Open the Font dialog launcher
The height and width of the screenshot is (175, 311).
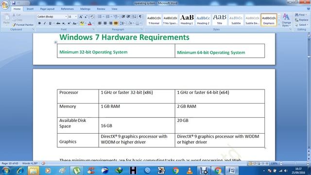(x=94, y=29)
